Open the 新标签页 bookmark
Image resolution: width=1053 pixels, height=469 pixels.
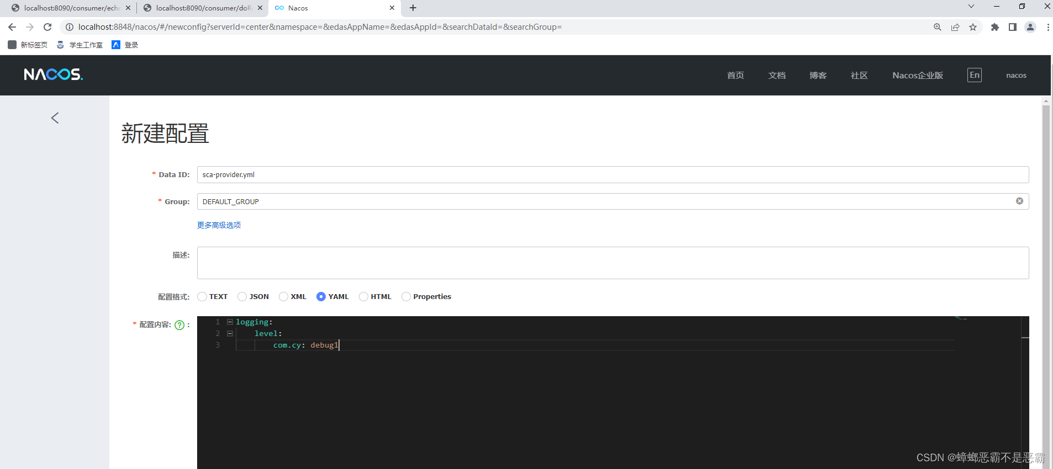click(x=28, y=45)
